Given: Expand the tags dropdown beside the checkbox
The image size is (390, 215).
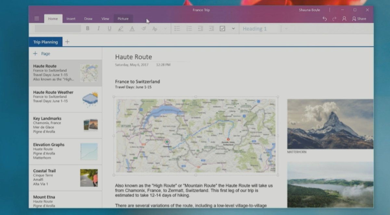Looking at the screenshot, I should [x=233, y=29].
